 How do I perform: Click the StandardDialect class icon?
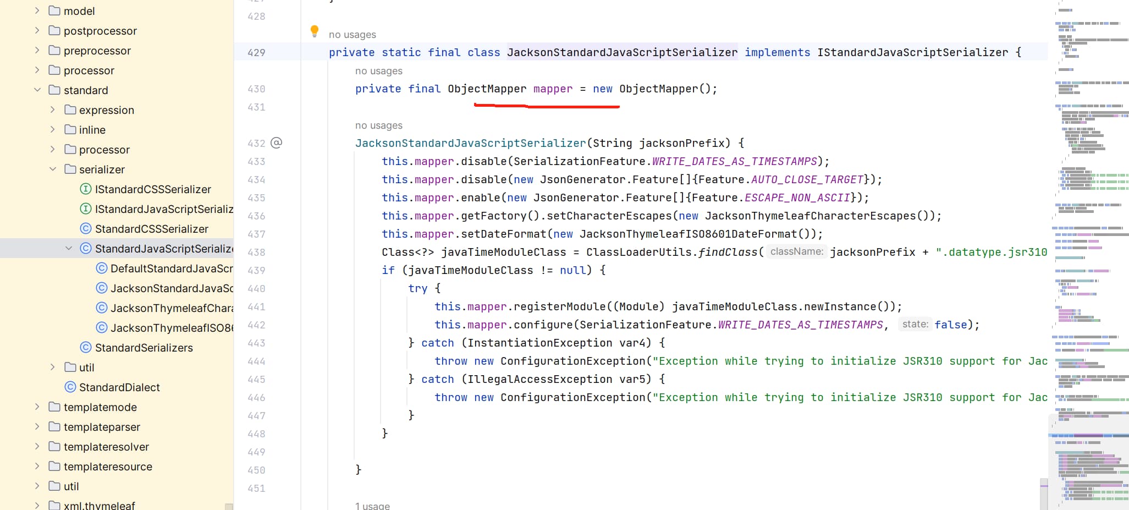pos(70,387)
